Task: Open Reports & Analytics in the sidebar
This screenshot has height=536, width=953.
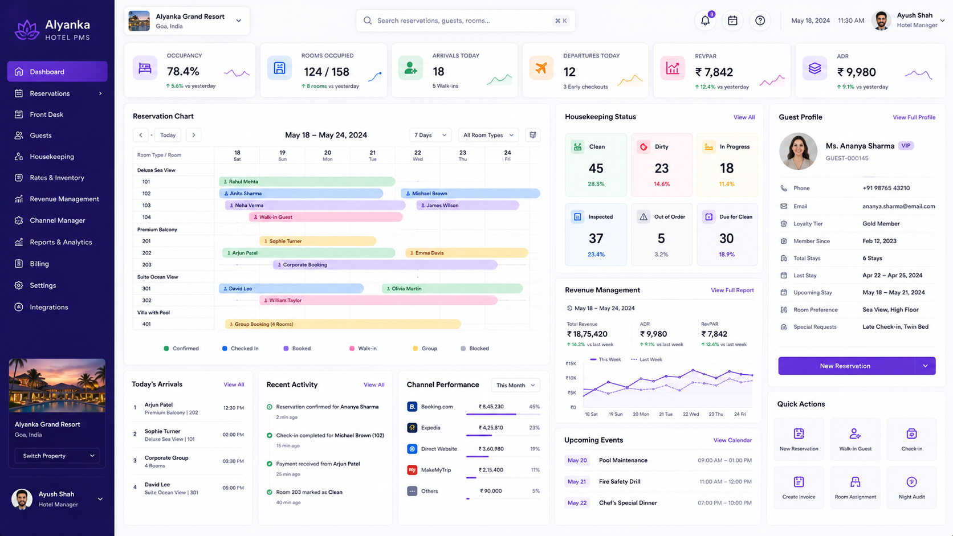Action: (x=58, y=242)
